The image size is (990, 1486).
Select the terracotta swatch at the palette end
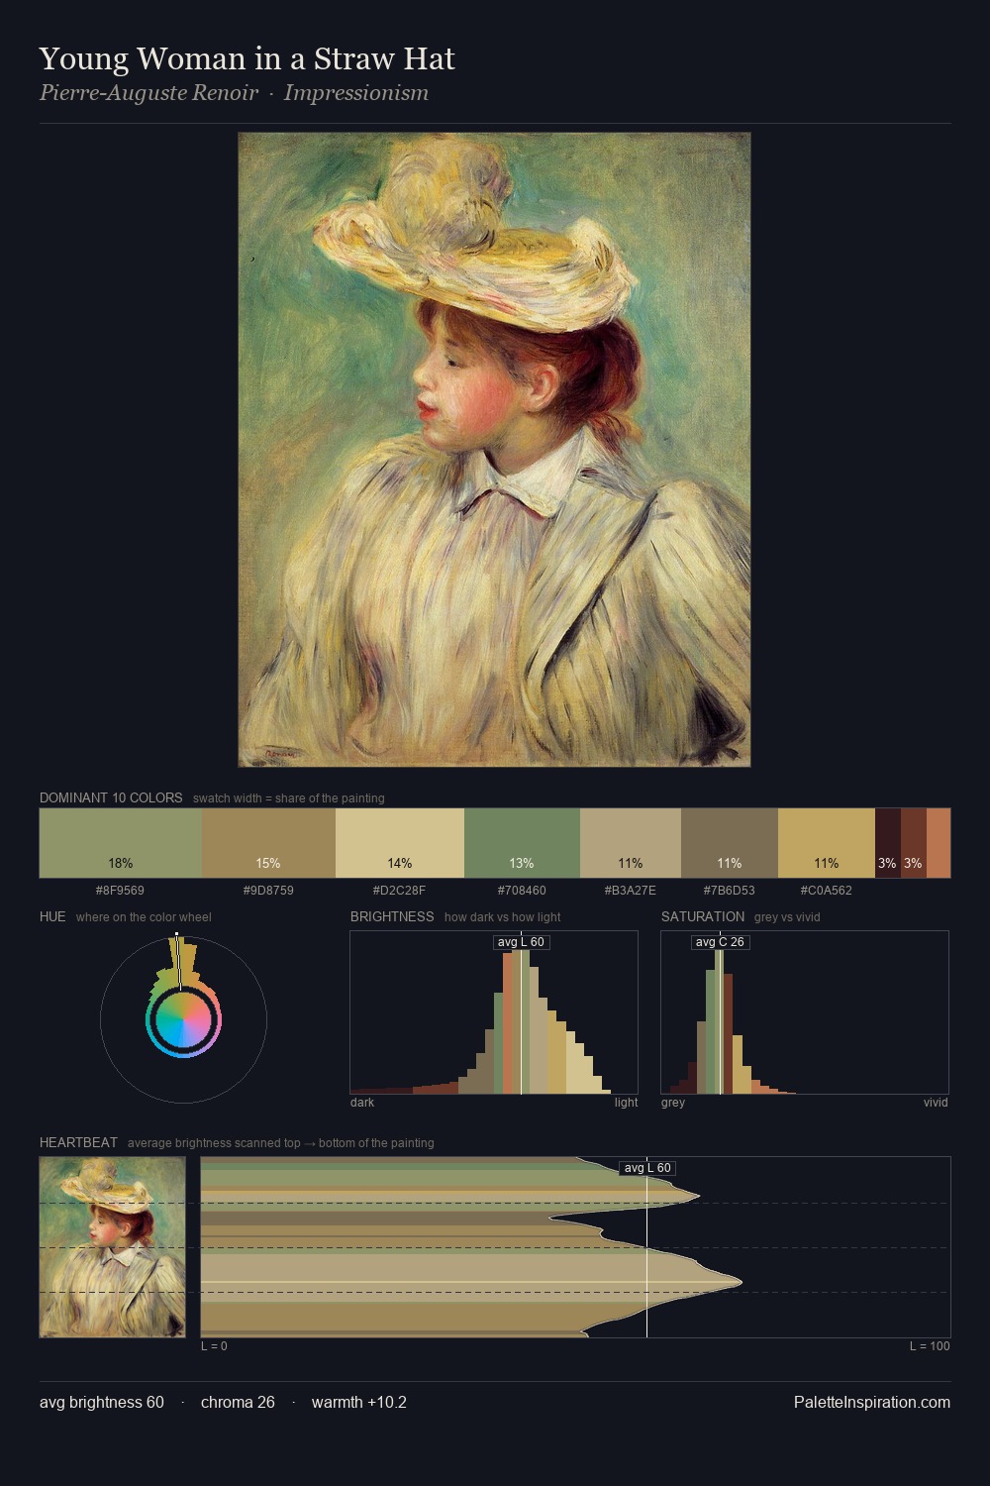[x=939, y=843]
